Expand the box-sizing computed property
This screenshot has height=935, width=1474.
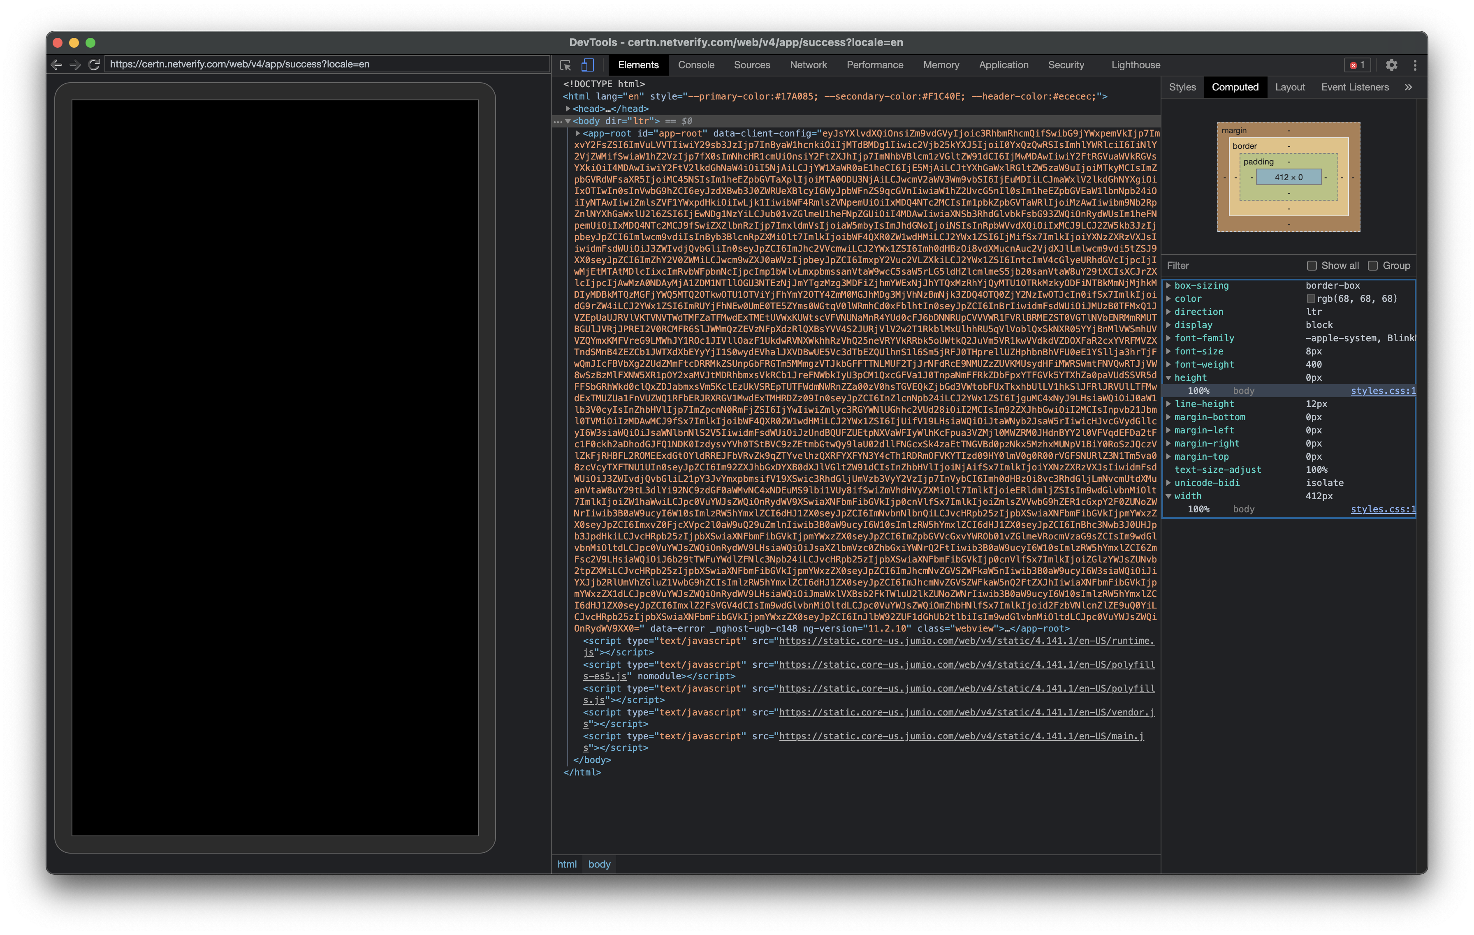[x=1168, y=286]
